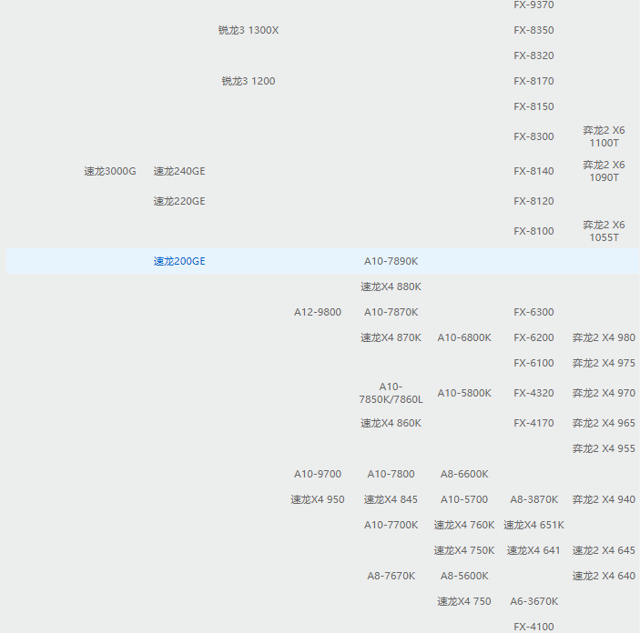
Task: Click the FX-9370 processor link
Action: [533, 5]
